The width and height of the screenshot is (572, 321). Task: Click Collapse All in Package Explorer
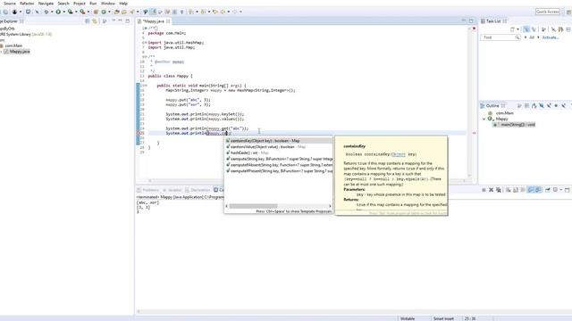[x=88, y=21]
